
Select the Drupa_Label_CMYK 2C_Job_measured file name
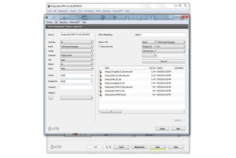pyautogui.click(x=119, y=87)
